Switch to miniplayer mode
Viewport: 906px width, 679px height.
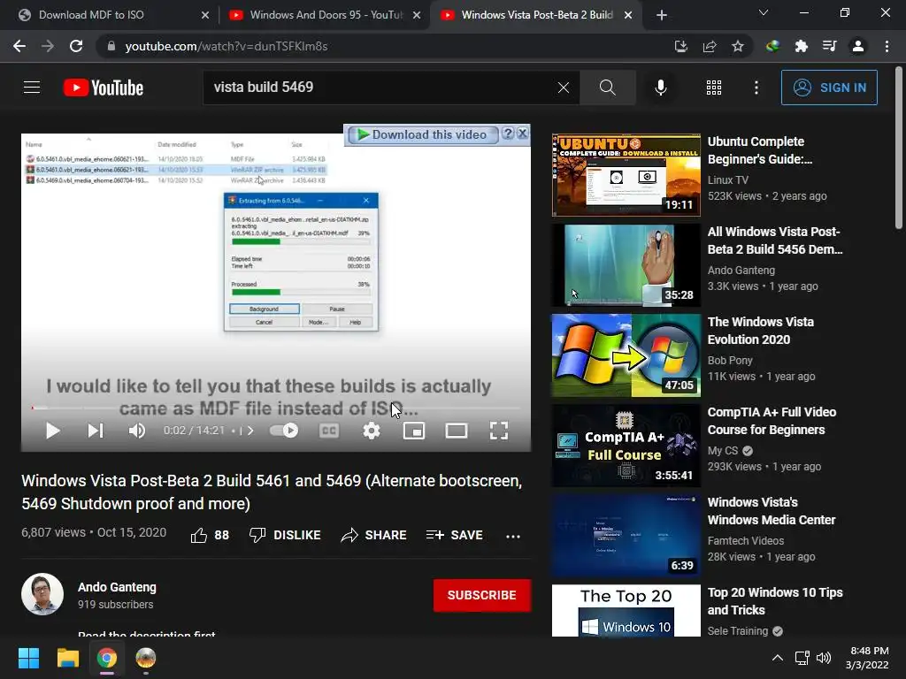point(414,431)
